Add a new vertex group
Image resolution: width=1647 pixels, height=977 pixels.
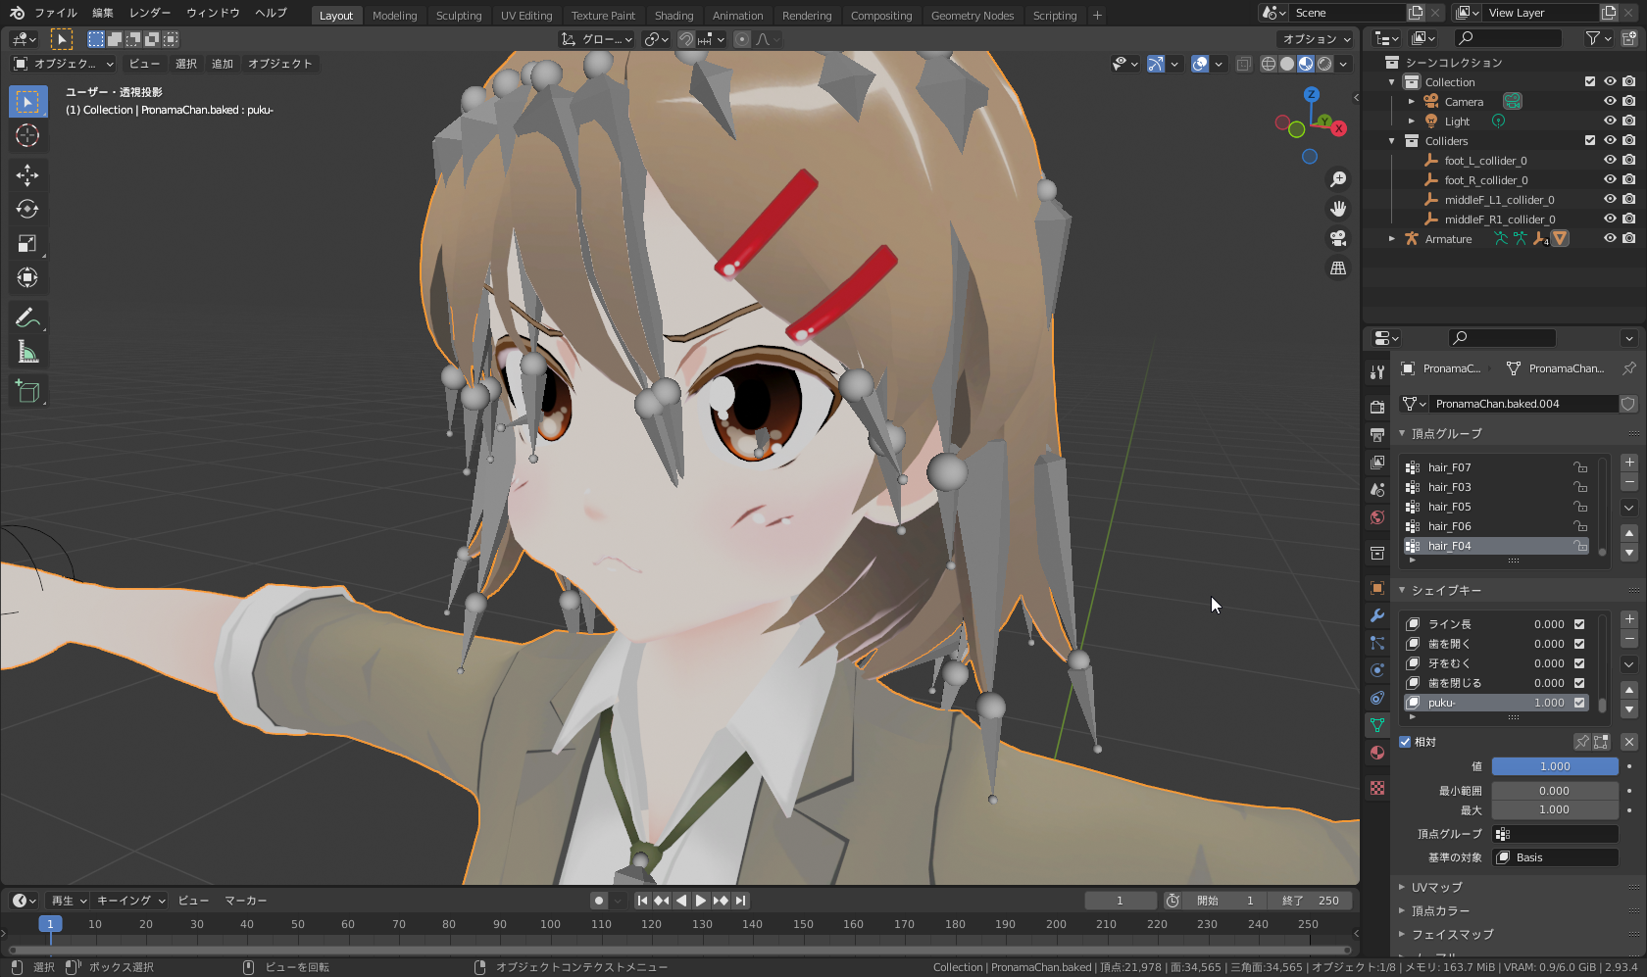[1629, 463]
